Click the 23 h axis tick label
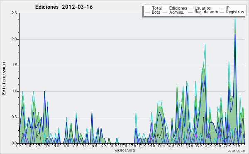The image size is (249, 154). click(x=236, y=146)
